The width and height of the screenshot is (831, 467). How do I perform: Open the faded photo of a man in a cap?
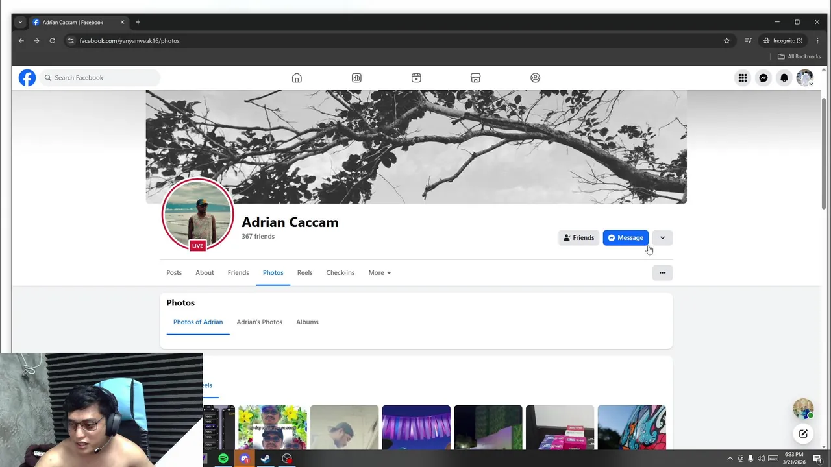344,427
